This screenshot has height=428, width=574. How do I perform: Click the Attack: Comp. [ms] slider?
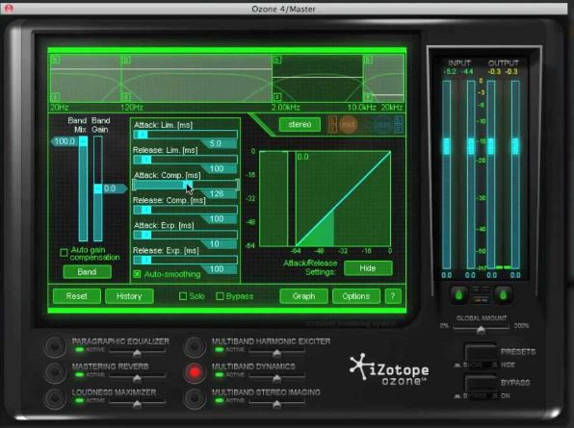point(185,185)
